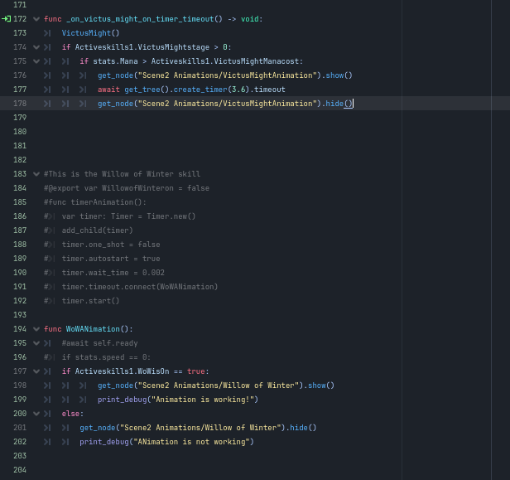Click the comment 'timer.timeout.connect(WoWANimation)'
Viewport: 510px width, 480px height.
(140, 287)
